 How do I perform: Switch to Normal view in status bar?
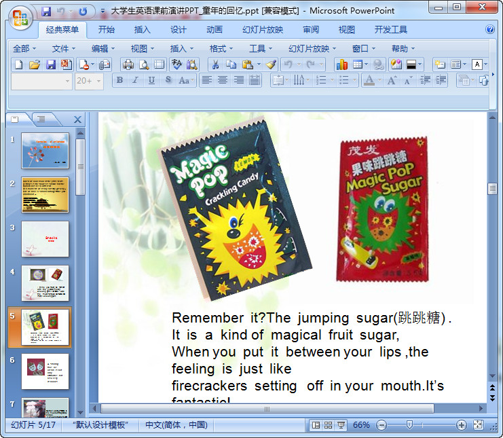tap(316, 426)
